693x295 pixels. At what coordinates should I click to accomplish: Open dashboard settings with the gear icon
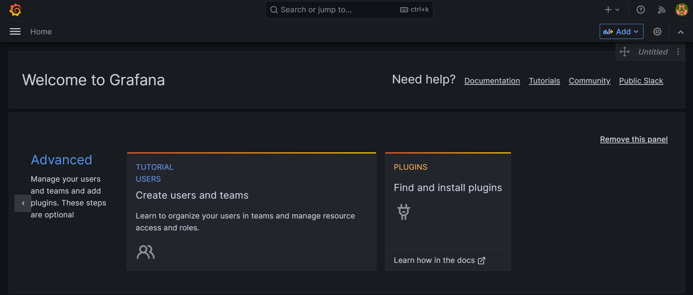pos(657,31)
